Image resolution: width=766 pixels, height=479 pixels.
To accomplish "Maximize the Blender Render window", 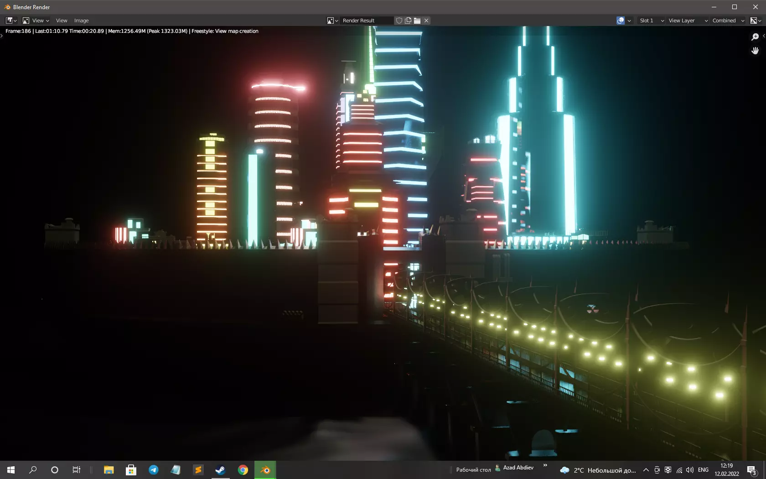I will click(x=735, y=7).
